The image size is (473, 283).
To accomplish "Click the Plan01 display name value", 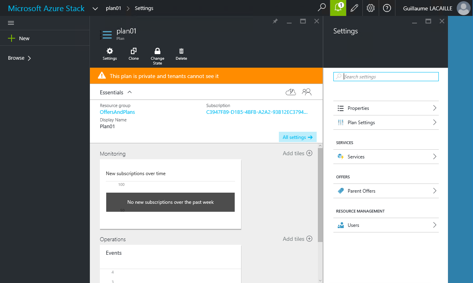I will point(107,127).
